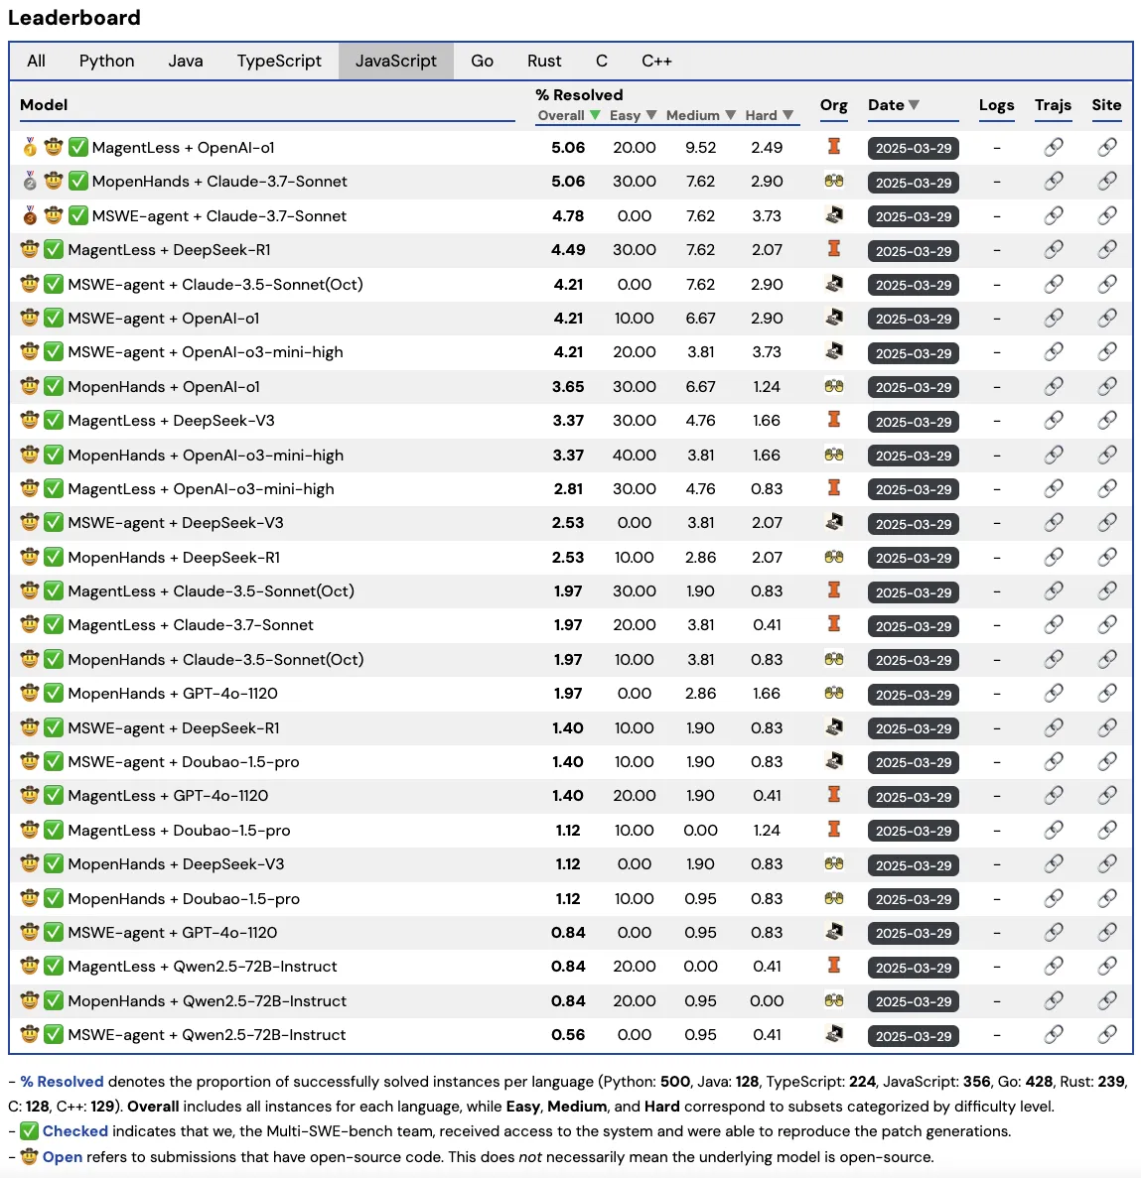Click the Checked checkmark for MagentLess + DeepSeek-V3
1141x1178 pixels.
click(54, 420)
